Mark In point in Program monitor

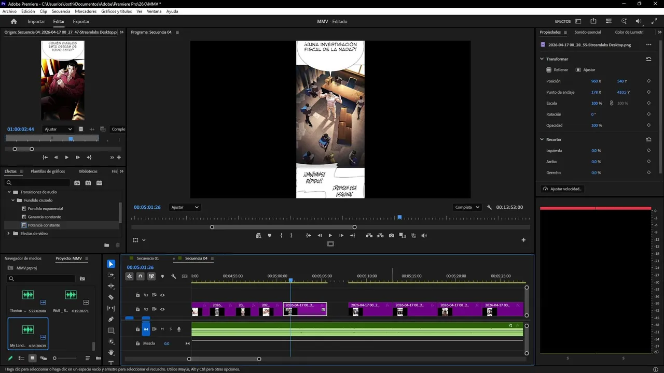point(281,236)
